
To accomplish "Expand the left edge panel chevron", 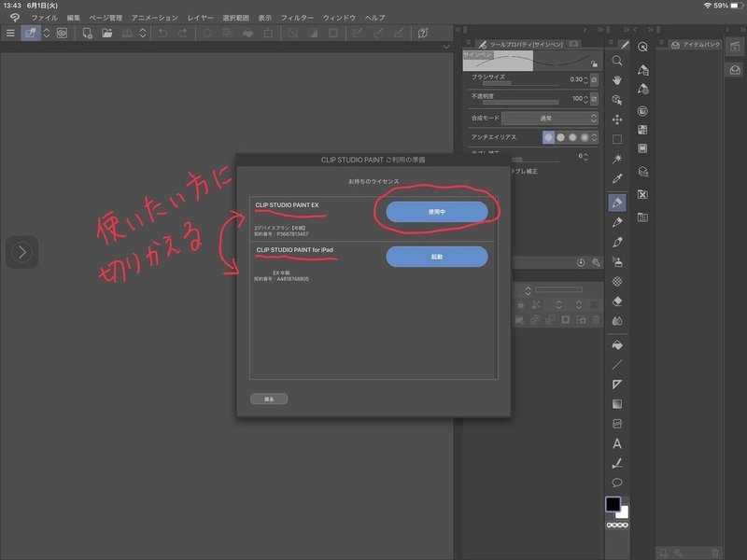I will (21, 252).
